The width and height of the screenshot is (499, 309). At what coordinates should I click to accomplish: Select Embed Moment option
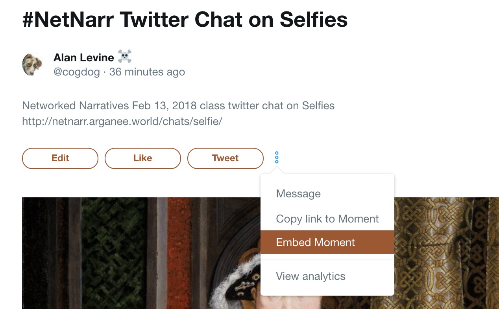point(315,242)
